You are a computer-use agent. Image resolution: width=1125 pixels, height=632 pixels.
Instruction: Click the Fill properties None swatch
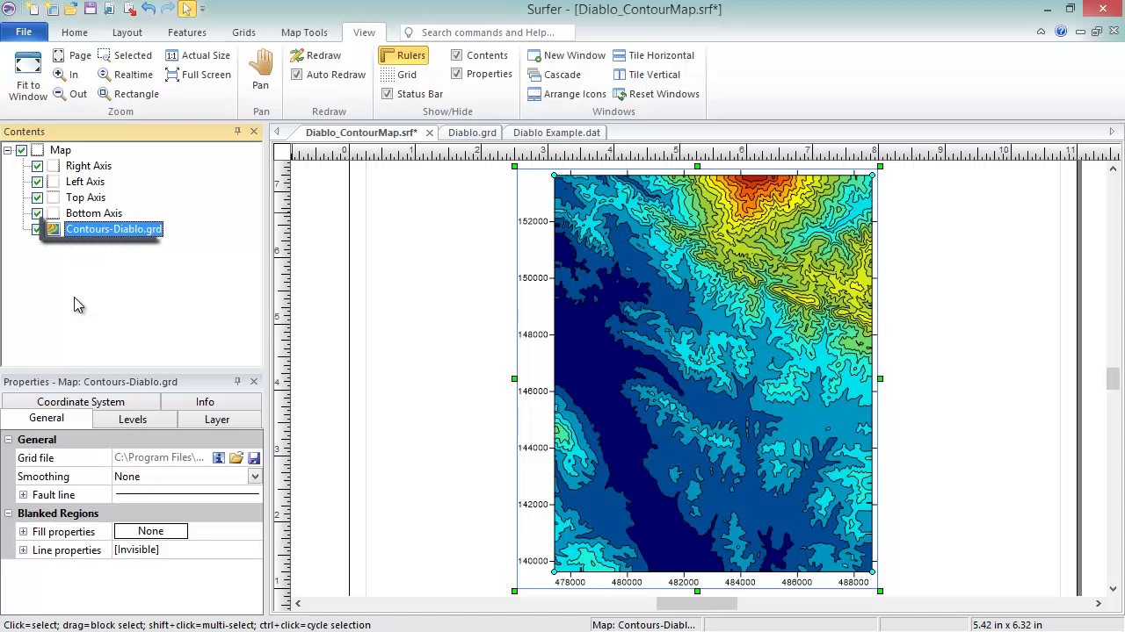(151, 531)
